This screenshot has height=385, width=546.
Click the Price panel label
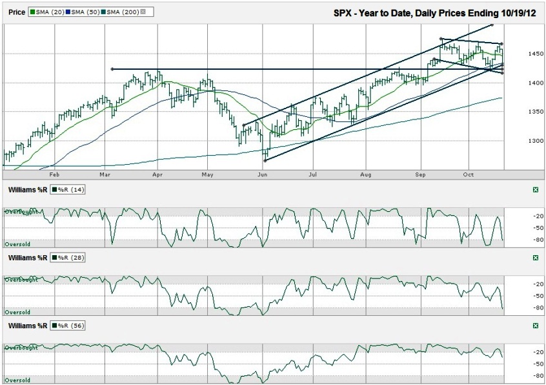[x=17, y=12]
